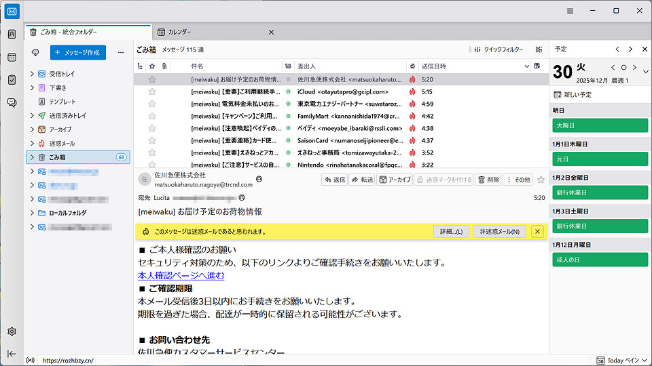
Task: Click the green 大晦日 event in the agenda
Action: [x=600, y=125]
